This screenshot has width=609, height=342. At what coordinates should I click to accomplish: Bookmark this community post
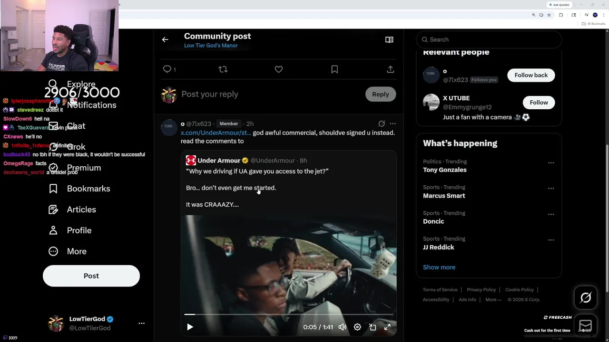coord(334,69)
